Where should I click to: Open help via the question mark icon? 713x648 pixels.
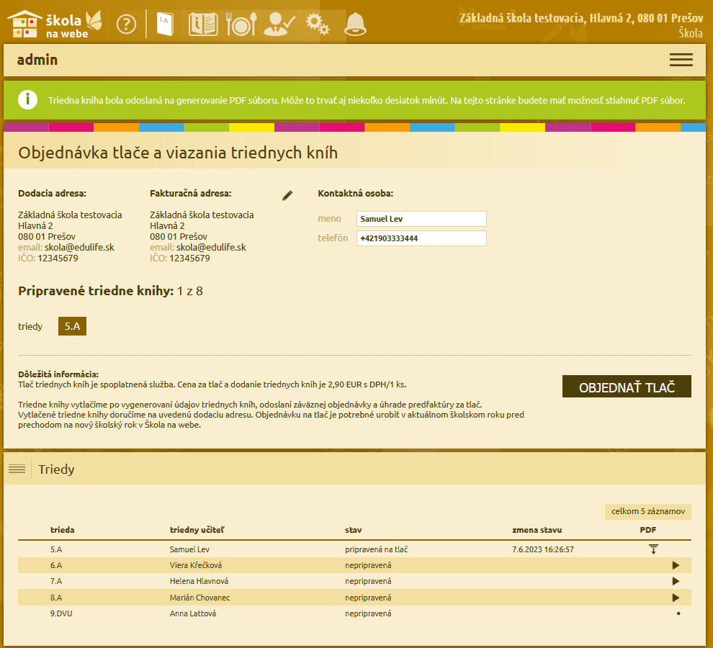tap(126, 24)
